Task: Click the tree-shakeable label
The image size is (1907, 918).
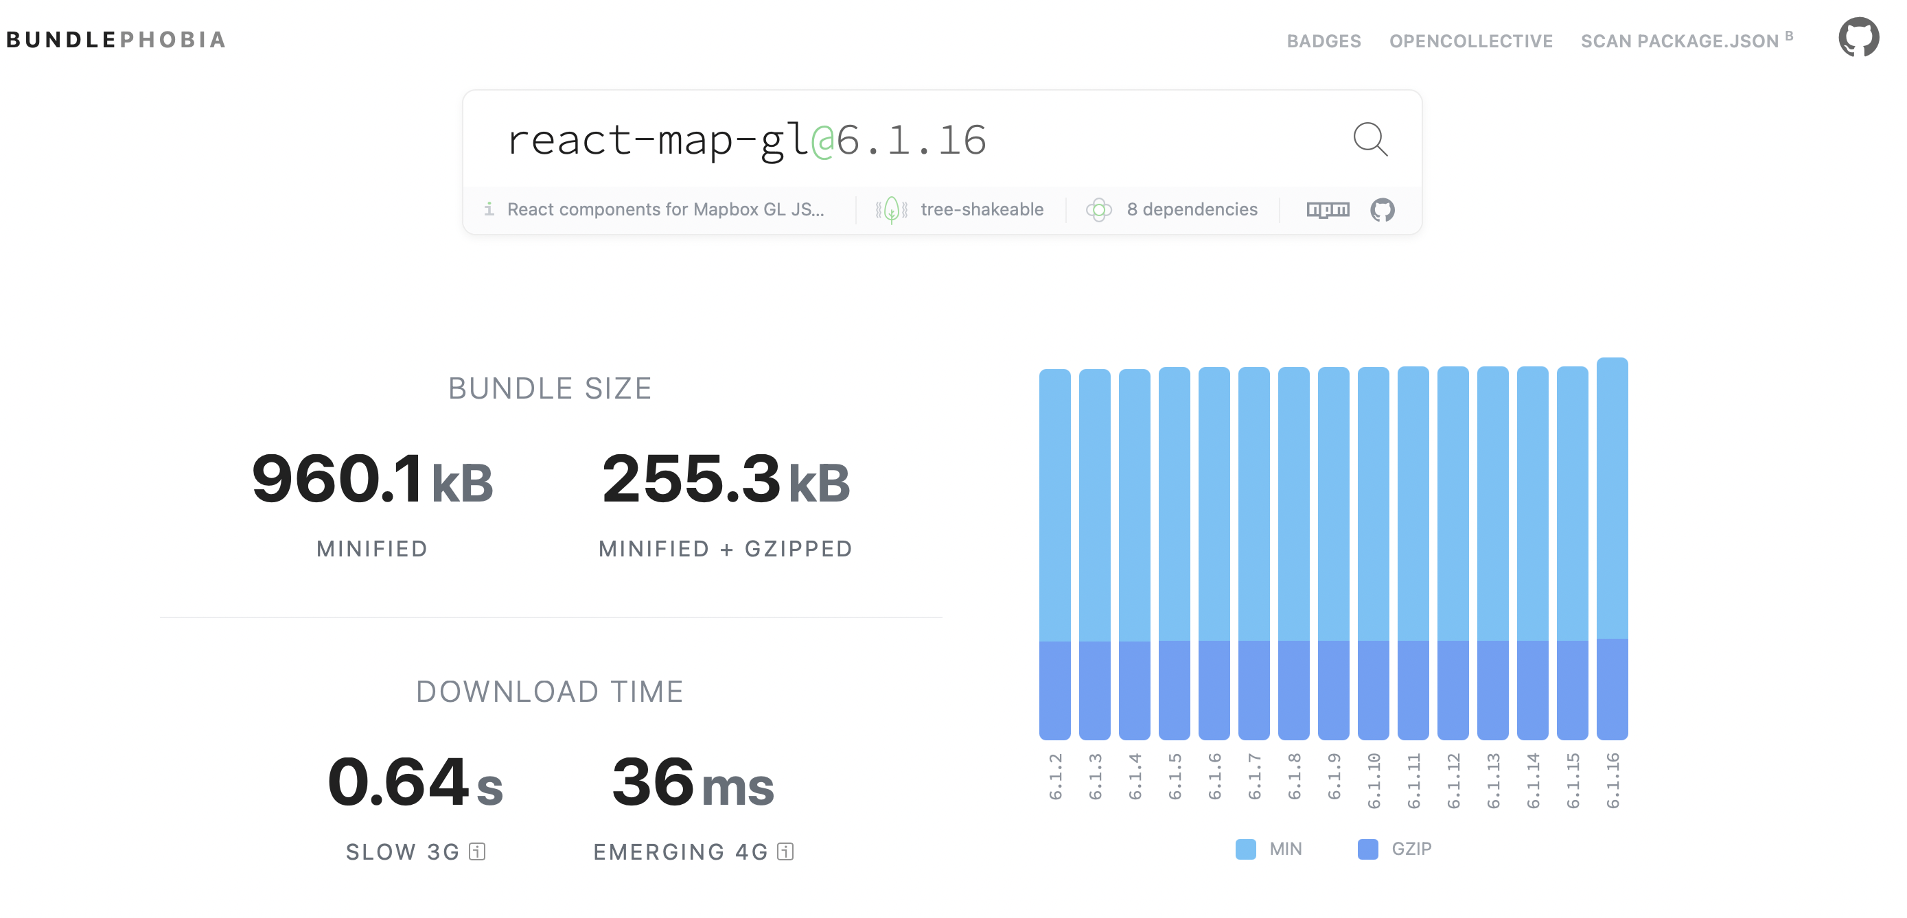Action: pyautogui.click(x=982, y=210)
